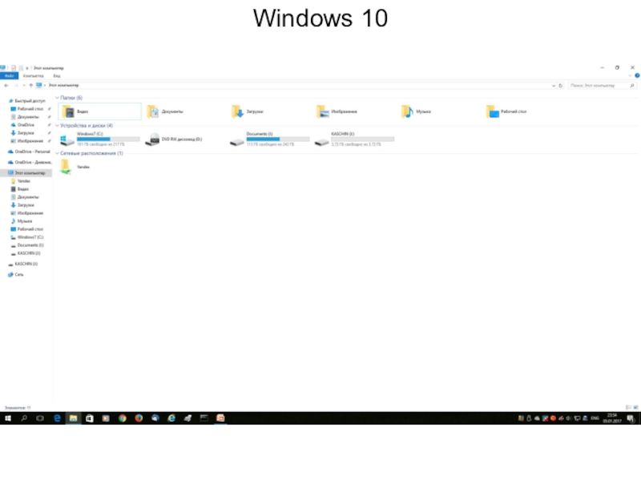Viewport: 641px width, 481px height.
Task: Open Task View on the taskbar
Action: pyautogui.click(x=40, y=418)
